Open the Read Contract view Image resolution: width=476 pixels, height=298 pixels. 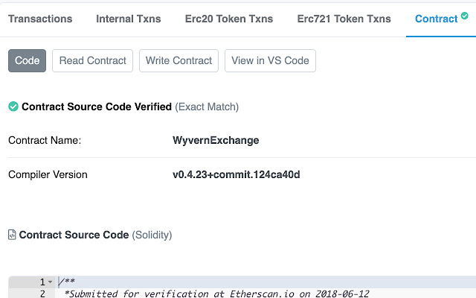click(93, 61)
